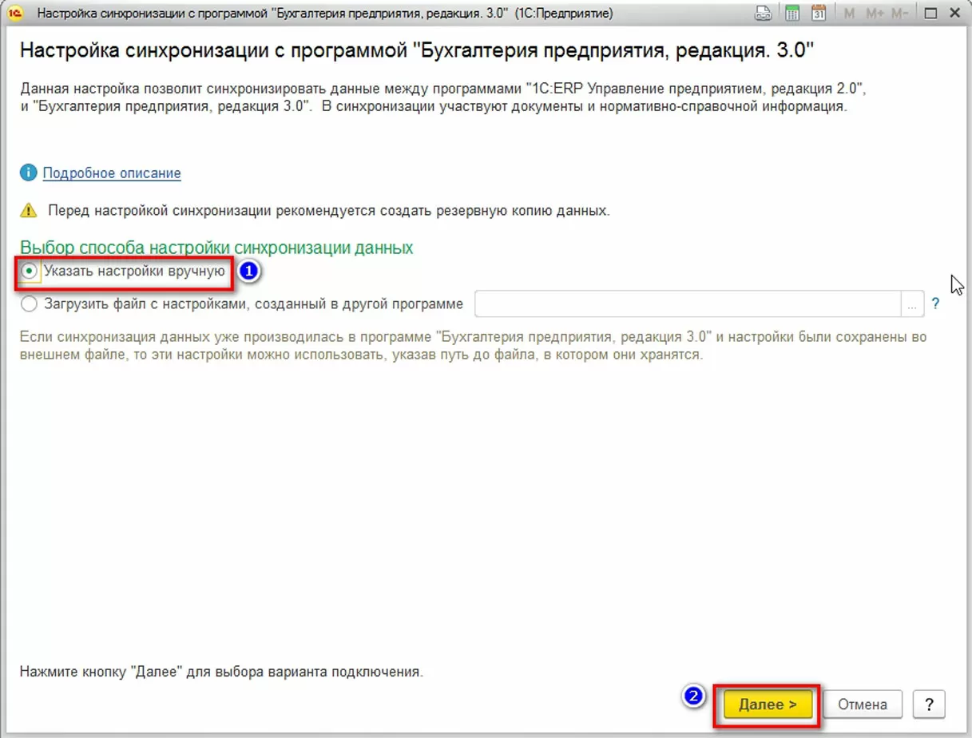972x738 pixels.
Task: Open the calculator from title bar
Action: [792, 13]
